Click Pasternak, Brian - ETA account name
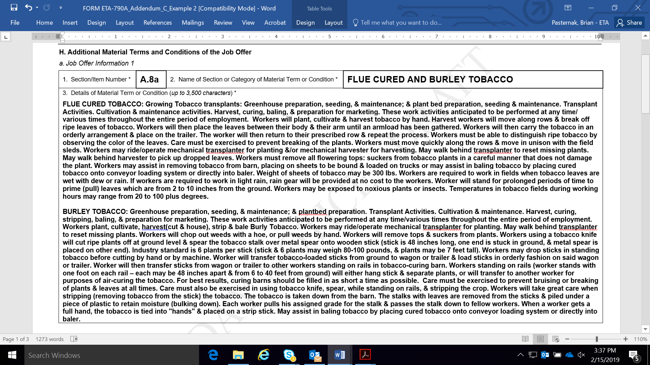650x365 pixels. click(580, 23)
